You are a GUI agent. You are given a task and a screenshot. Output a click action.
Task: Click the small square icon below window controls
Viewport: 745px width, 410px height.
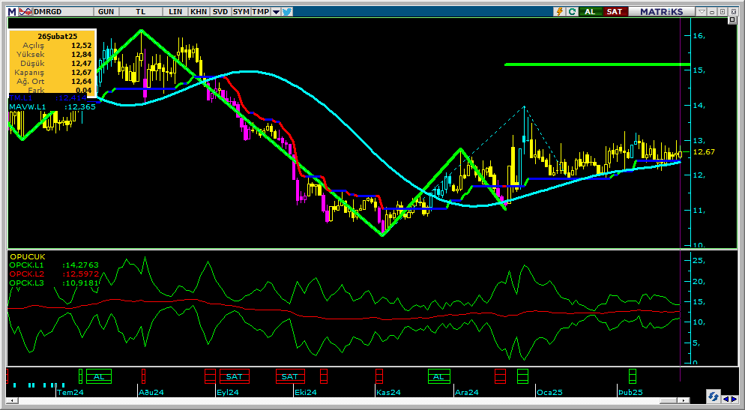[732, 20]
